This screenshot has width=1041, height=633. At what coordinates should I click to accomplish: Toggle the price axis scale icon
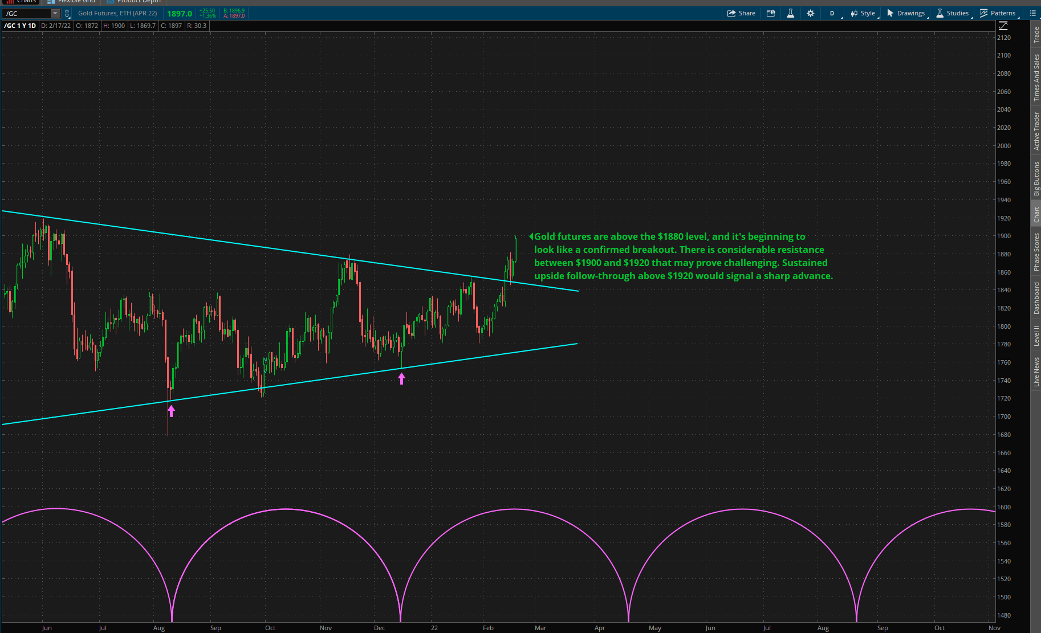1003,26
